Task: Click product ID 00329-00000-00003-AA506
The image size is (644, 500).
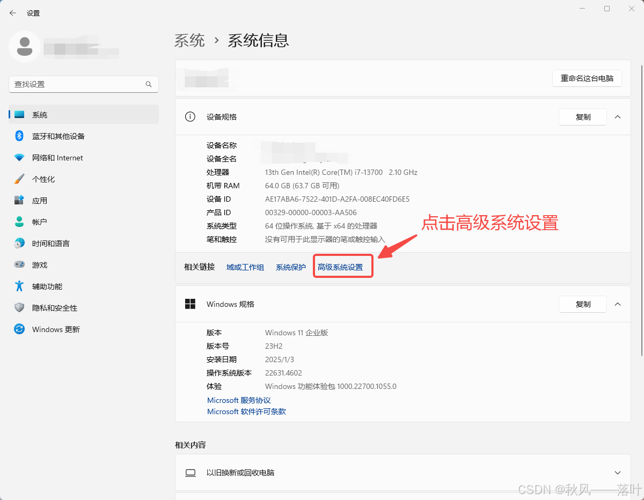Action: click(311, 212)
